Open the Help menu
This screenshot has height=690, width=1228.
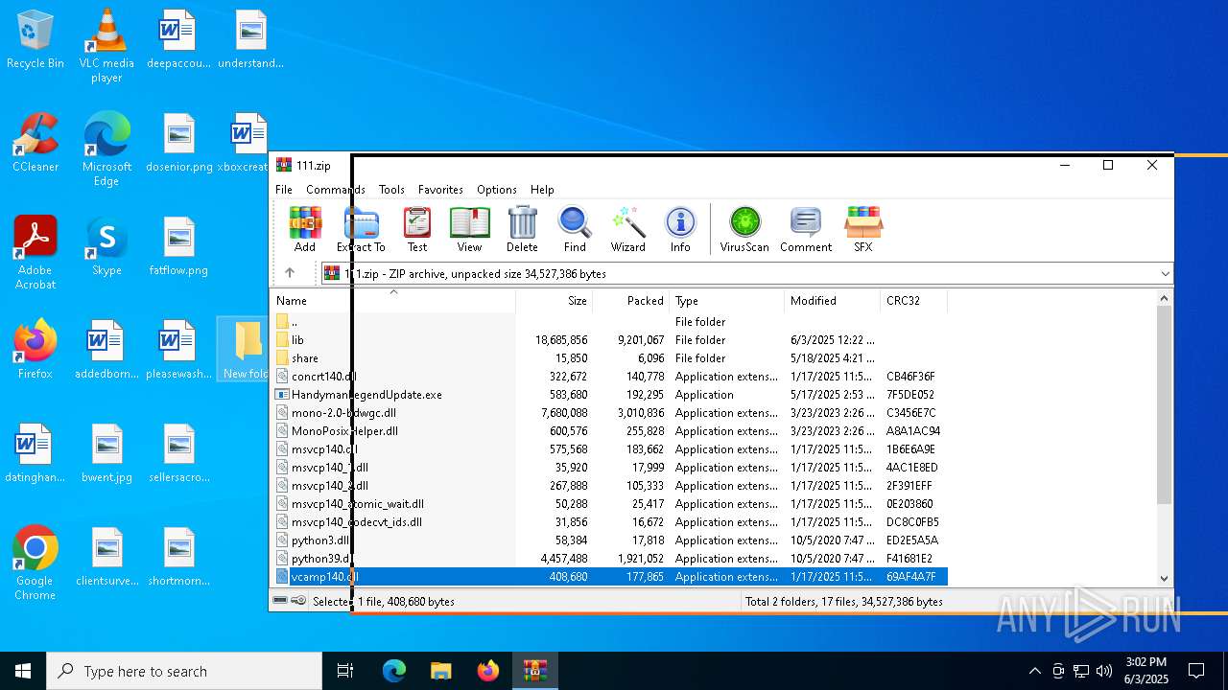(542, 190)
